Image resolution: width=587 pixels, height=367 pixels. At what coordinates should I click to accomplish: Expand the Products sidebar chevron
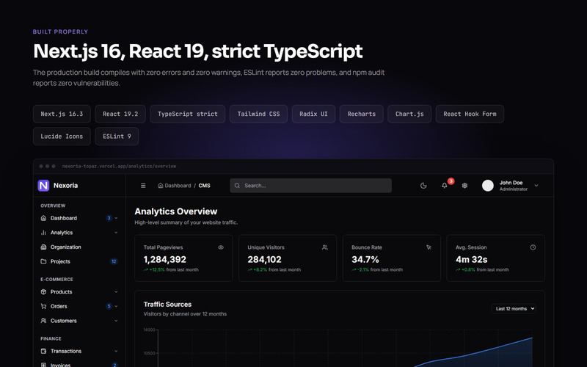pyautogui.click(x=116, y=291)
